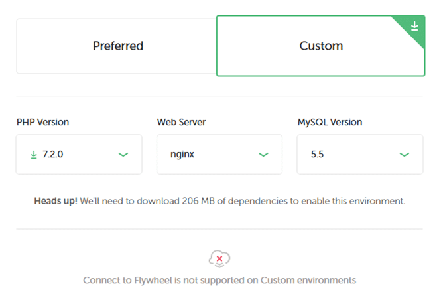Viewport: 439px width, 304px height.
Task: Click the green download icon beside 7.2.0
Action: (34, 155)
